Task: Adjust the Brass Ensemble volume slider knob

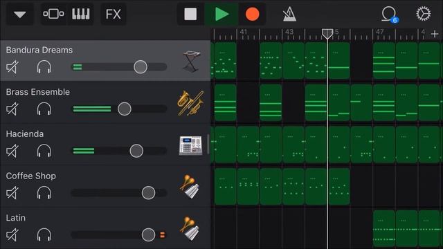Action: 125,109
